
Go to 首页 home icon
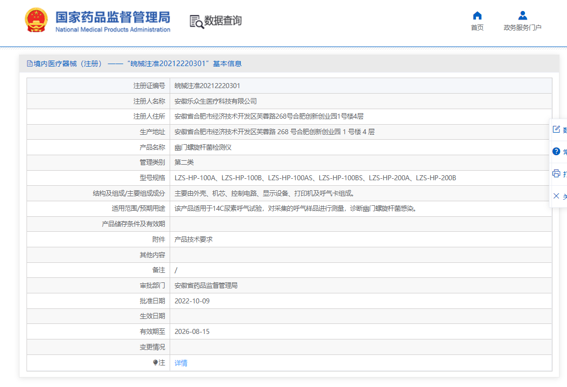tap(477, 16)
